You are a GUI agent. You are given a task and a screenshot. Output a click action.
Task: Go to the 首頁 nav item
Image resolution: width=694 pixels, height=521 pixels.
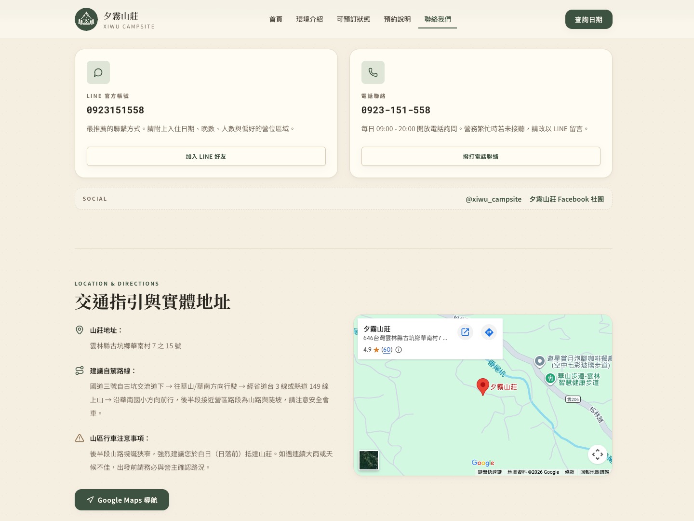[276, 19]
